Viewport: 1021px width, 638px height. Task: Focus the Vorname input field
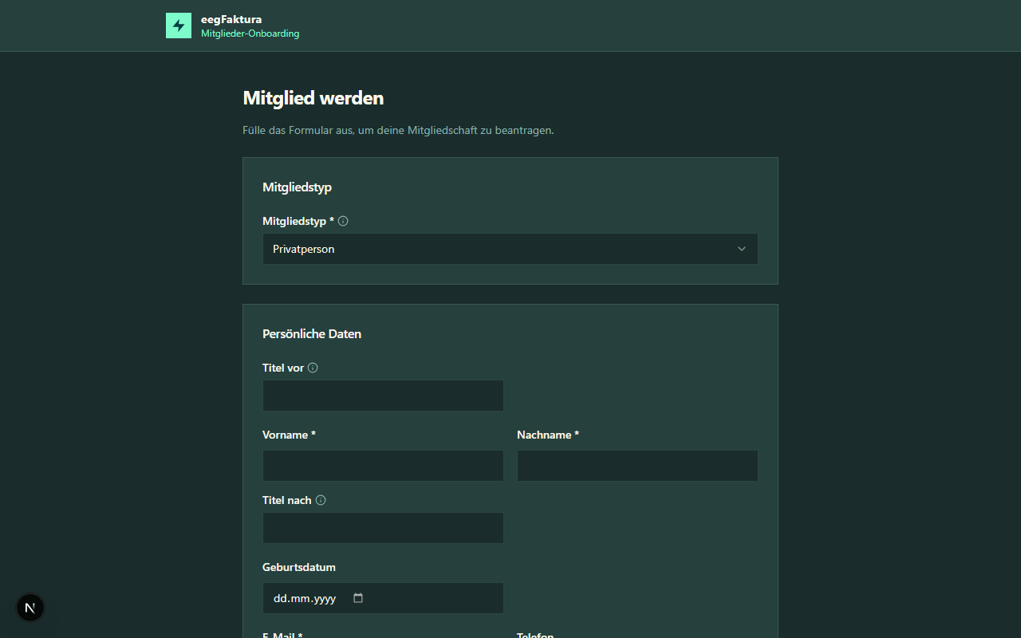(383, 466)
